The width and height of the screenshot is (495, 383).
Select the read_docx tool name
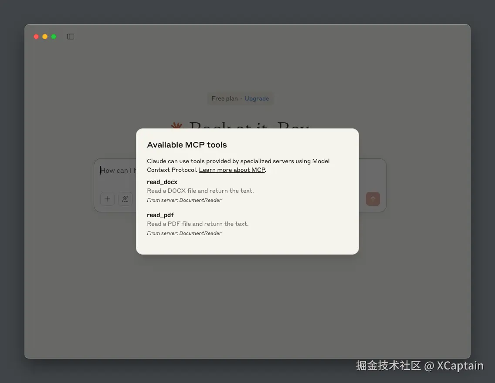tap(162, 182)
